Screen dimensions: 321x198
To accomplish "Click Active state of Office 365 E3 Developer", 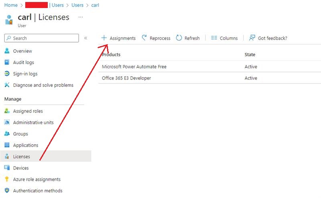I will (x=251, y=78).
